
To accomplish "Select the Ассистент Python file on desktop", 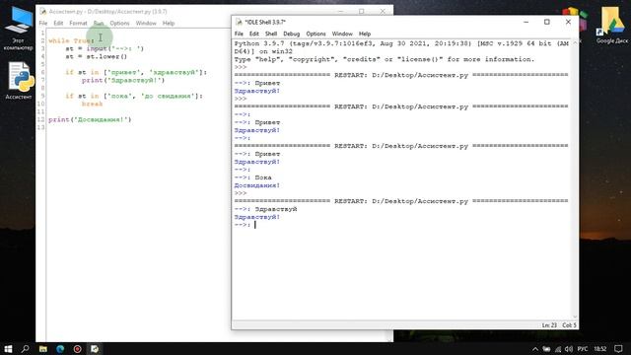I will click(19, 81).
